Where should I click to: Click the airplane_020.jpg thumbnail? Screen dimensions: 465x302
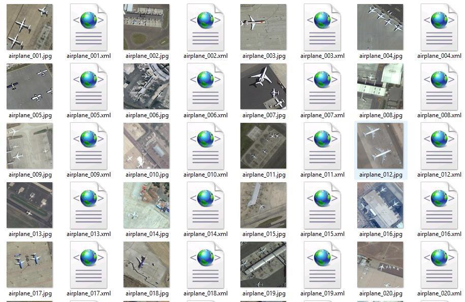tap(380, 265)
